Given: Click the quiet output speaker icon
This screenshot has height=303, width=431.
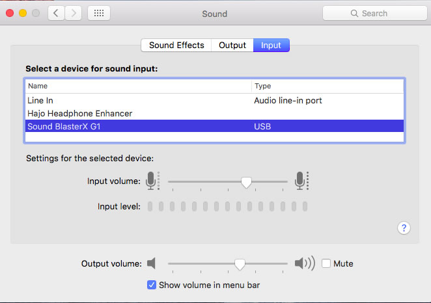Looking at the screenshot, I should click(x=152, y=263).
